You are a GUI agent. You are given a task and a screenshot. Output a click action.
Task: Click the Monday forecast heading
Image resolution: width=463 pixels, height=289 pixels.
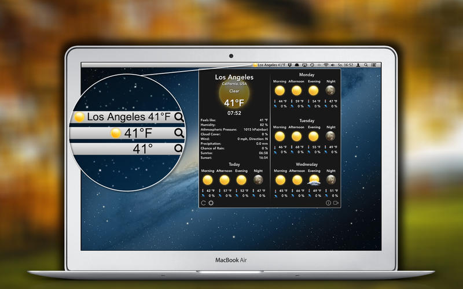click(307, 75)
